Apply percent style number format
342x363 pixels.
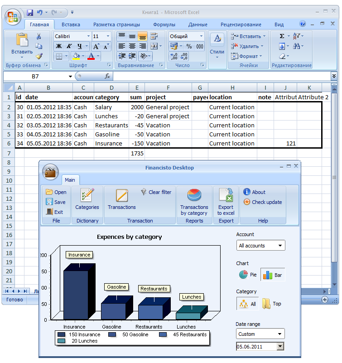click(189, 46)
